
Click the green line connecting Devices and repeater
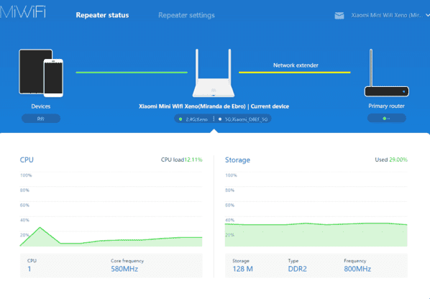click(132, 73)
